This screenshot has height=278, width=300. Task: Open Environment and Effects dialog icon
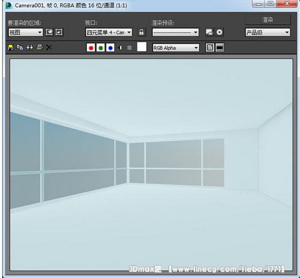[x=220, y=32]
